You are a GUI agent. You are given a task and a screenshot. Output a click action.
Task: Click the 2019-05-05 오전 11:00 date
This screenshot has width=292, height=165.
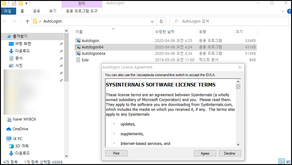tap(175, 60)
